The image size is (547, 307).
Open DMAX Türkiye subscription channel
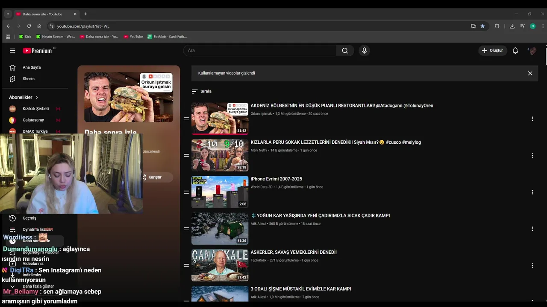coord(35,131)
